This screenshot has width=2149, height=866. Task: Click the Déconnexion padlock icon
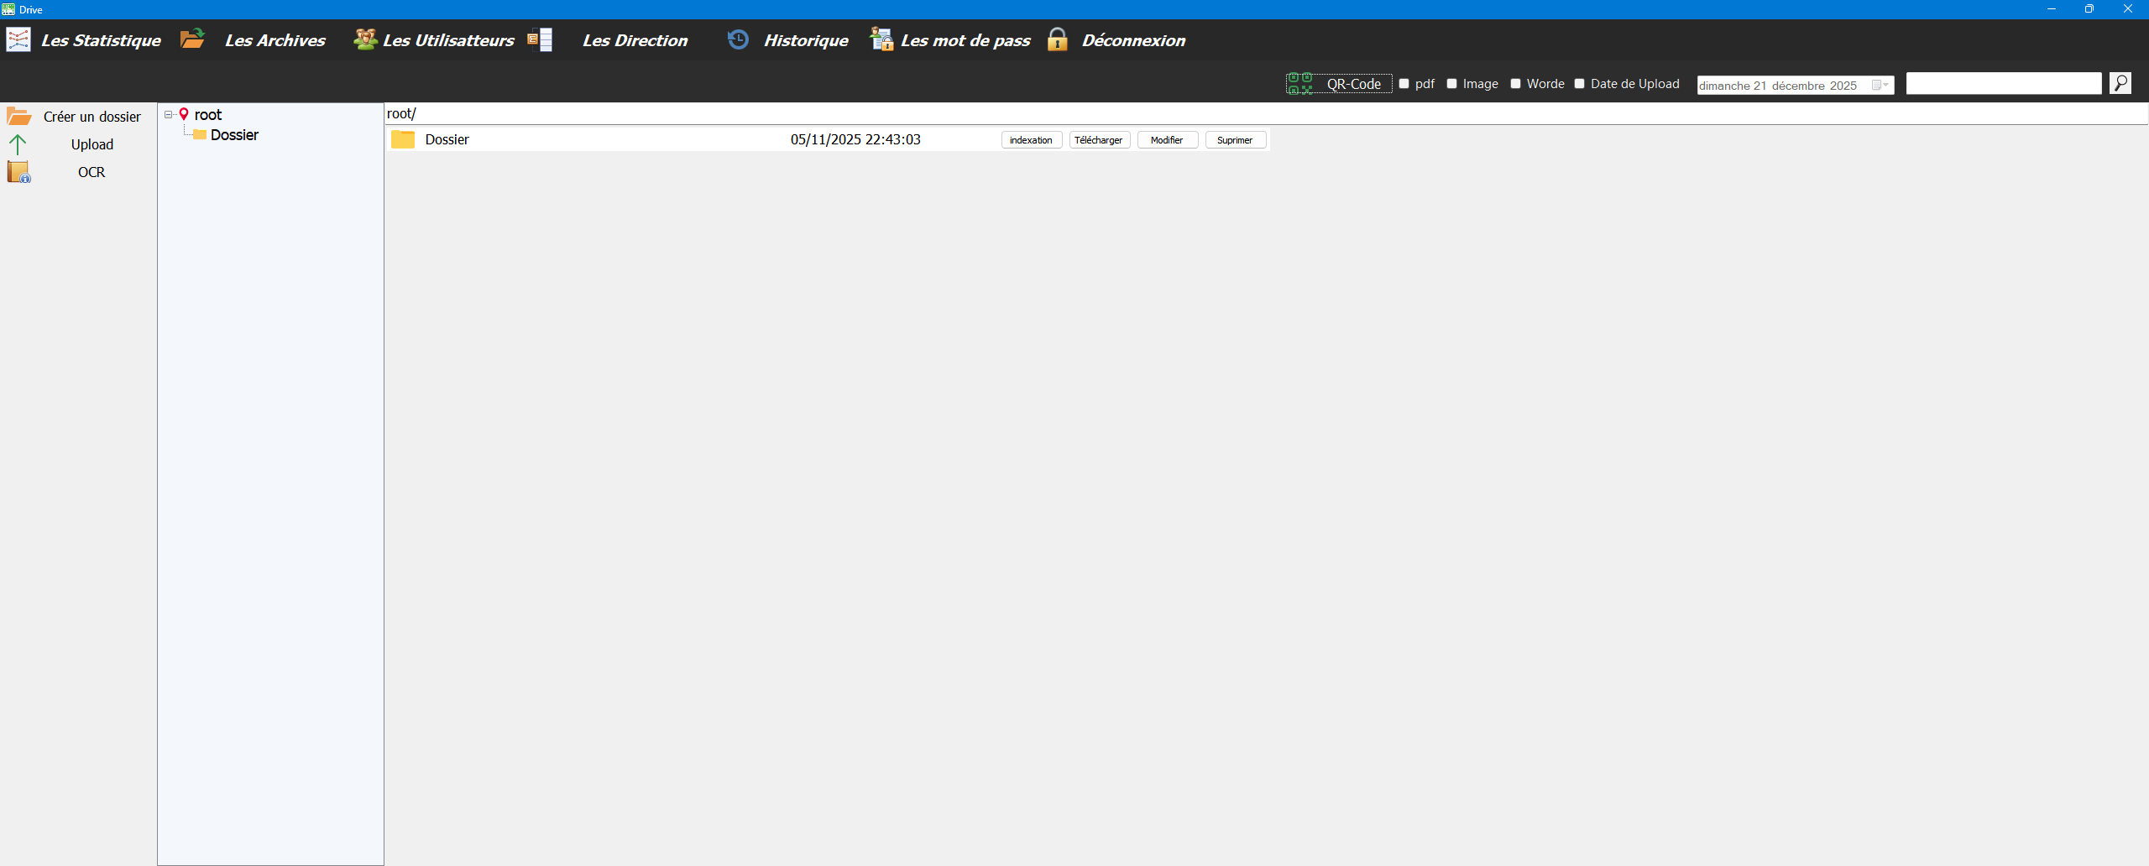pyautogui.click(x=1058, y=39)
